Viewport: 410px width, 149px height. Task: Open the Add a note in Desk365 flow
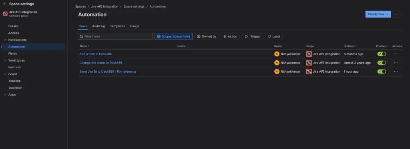point(96,54)
